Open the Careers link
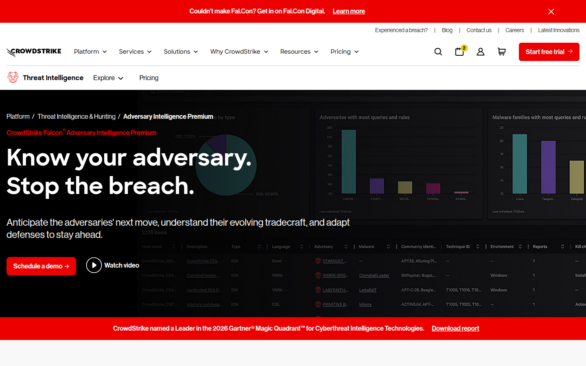The width and height of the screenshot is (586, 366). tap(515, 30)
